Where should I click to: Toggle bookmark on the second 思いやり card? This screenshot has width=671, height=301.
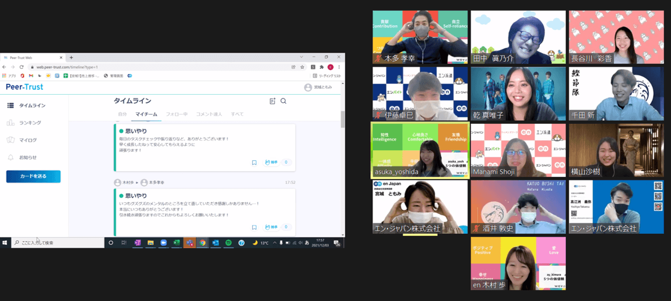pyautogui.click(x=254, y=227)
